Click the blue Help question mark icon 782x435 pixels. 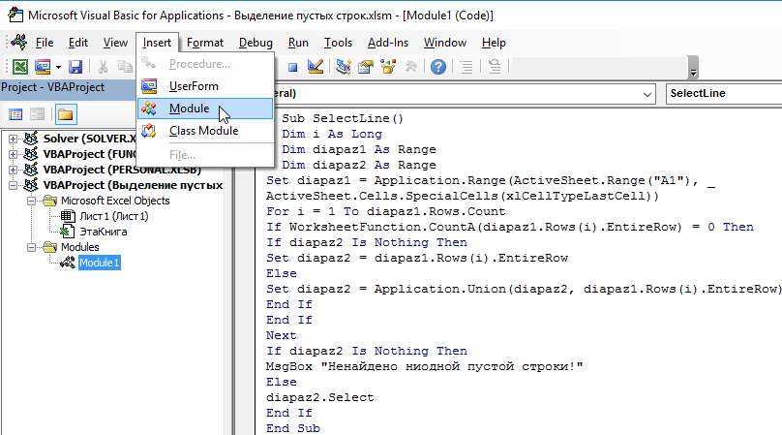click(x=437, y=67)
